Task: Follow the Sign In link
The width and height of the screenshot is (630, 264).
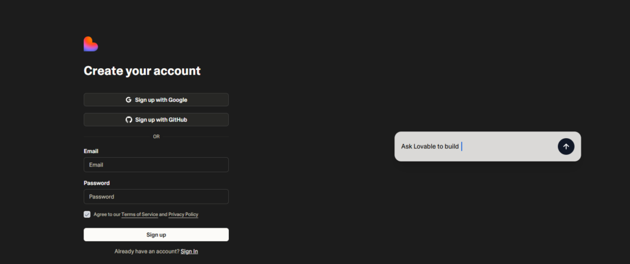Action: (x=189, y=252)
